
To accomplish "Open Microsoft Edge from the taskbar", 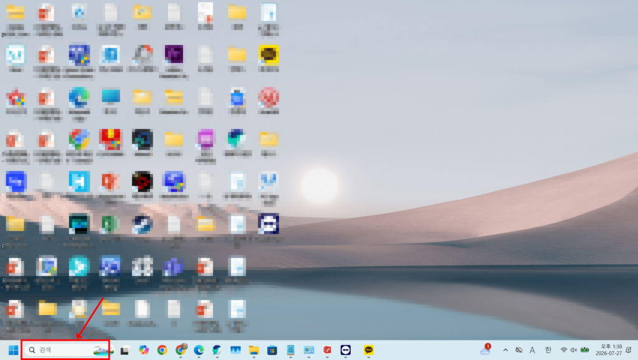I will tap(199, 350).
